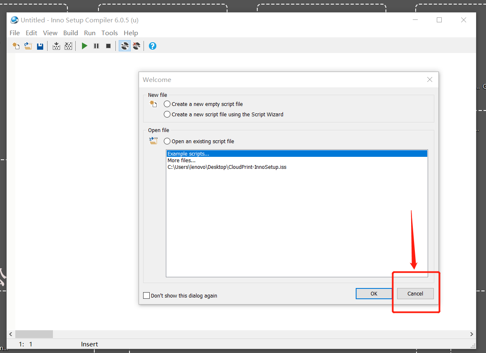Click Cancel in the Welcome dialog

point(415,293)
